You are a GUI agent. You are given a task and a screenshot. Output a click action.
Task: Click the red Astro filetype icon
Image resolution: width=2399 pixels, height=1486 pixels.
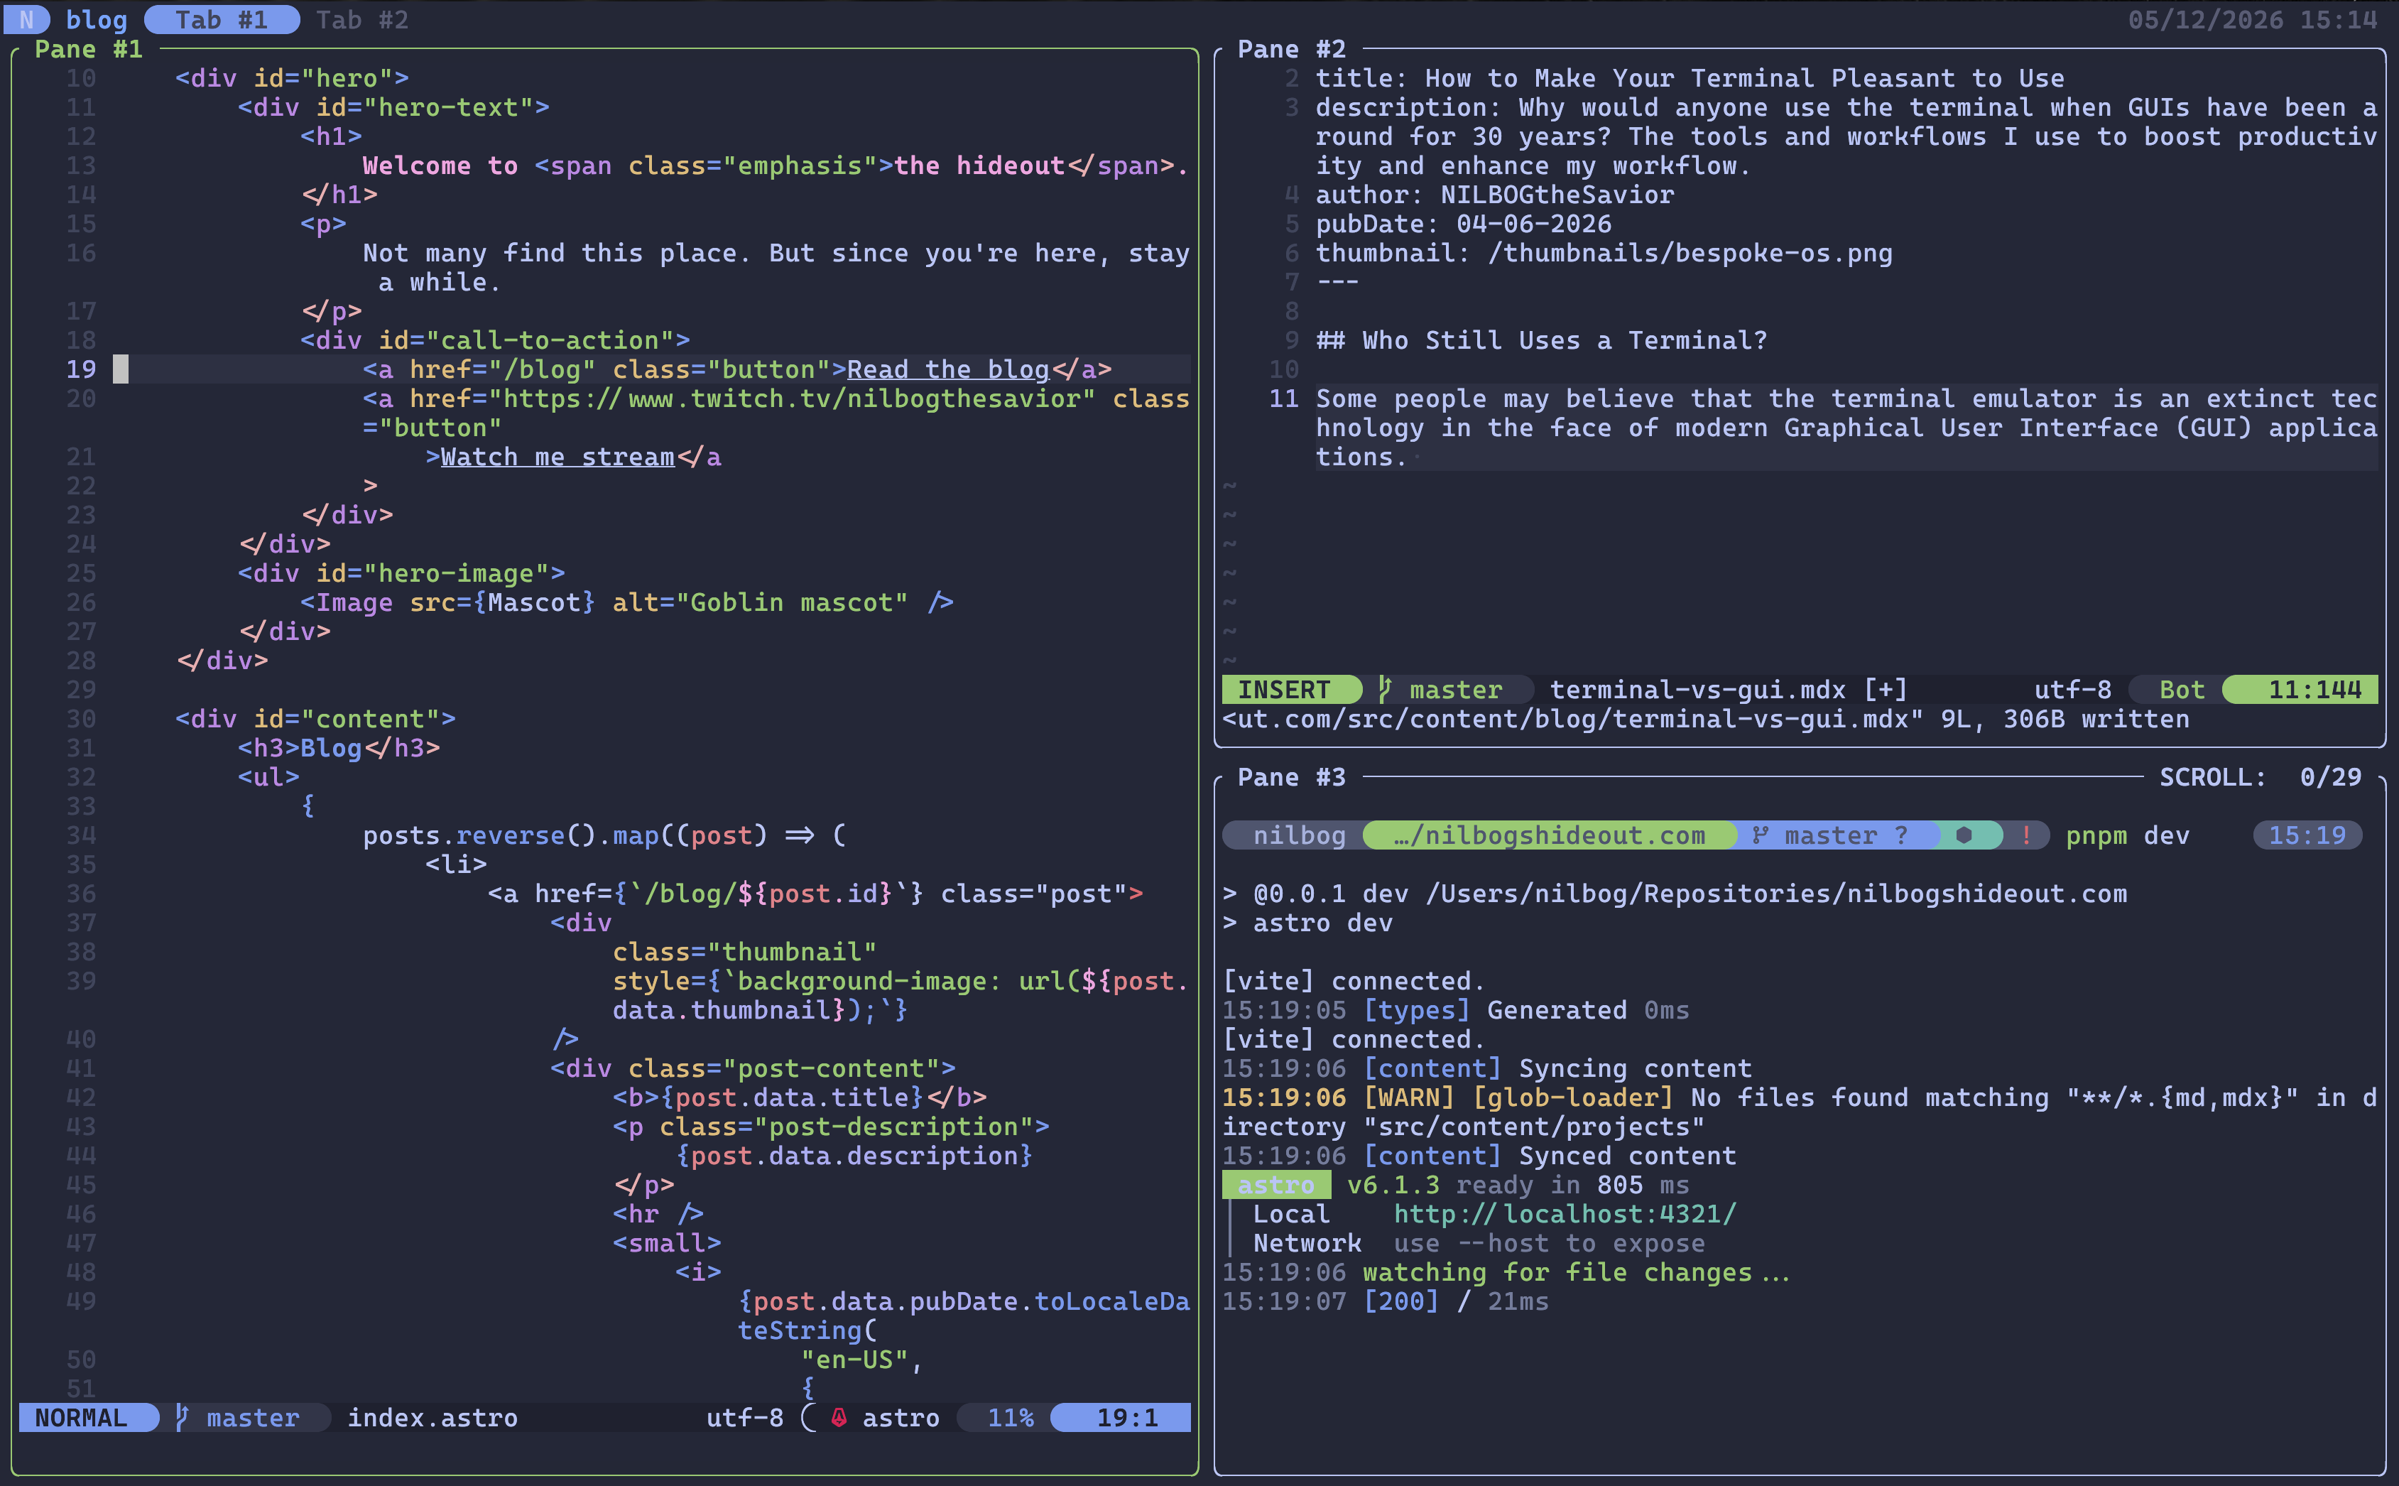click(839, 1417)
